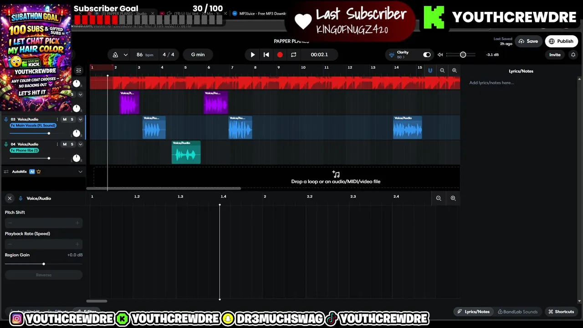Image resolution: width=583 pixels, height=328 pixels.
Task: Zoom out in the region editor
Action: pyautogui.click(x=439, y=199)
